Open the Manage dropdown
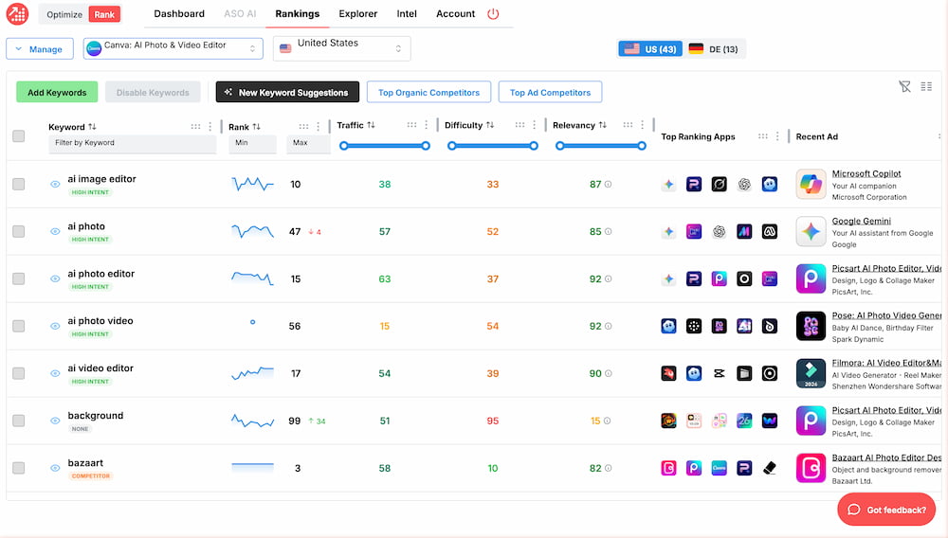This screenshot has height=538, width=948. 39,49
